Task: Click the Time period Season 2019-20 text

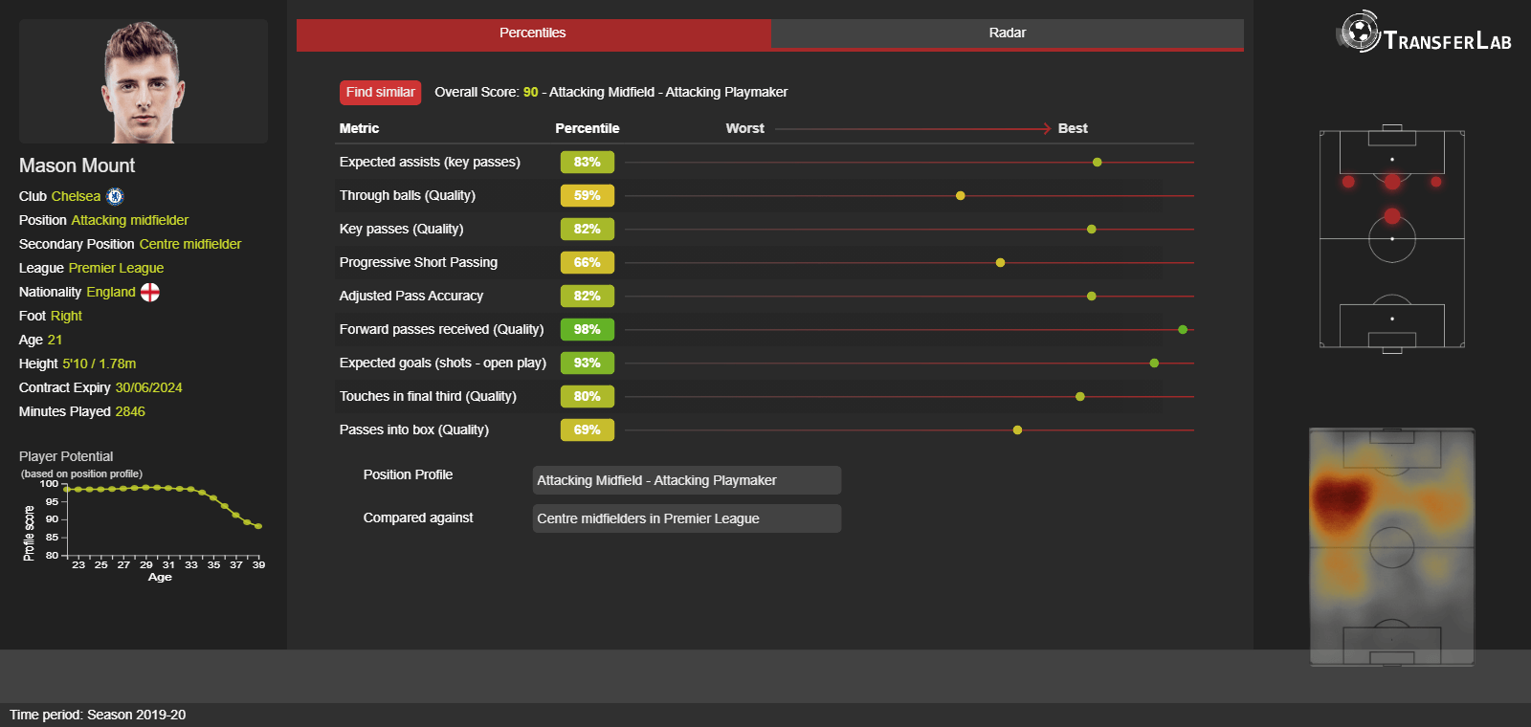Action: click(x=98, y=715)
